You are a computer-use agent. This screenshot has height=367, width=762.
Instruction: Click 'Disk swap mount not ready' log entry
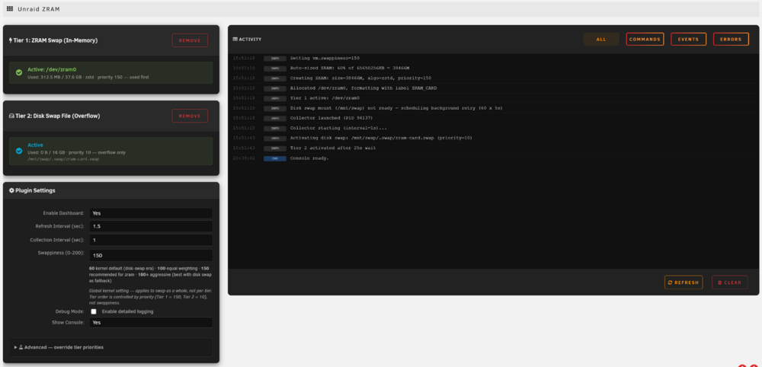396,108
